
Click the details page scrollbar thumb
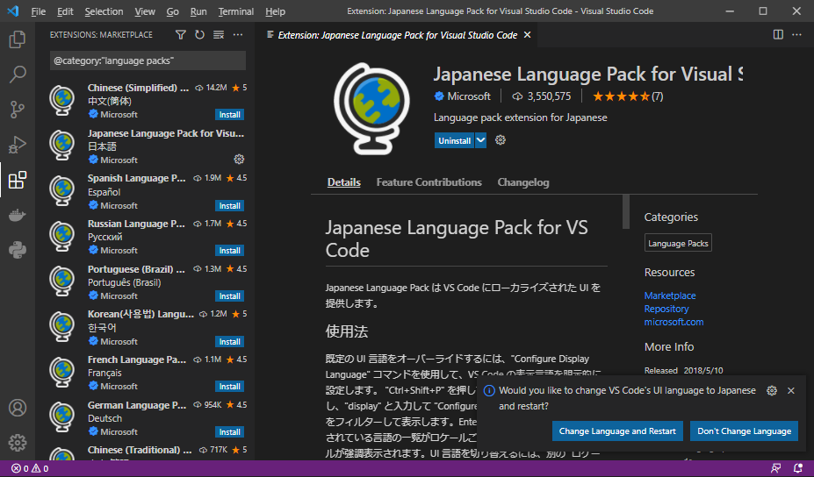click(626, 211)
